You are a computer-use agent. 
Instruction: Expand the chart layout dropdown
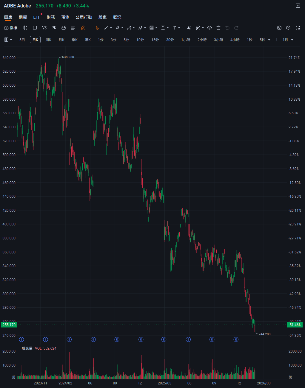(x=8, y=40)
